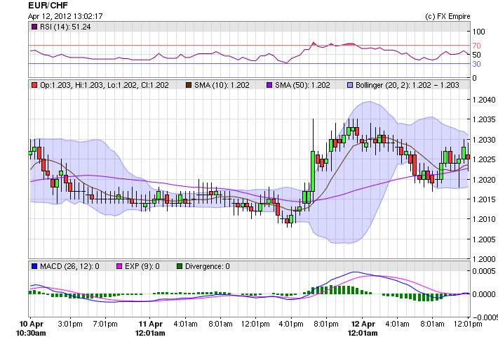Click the price axis label 1.2030
This screenshot has width=498, height=342.
(484, 140)
